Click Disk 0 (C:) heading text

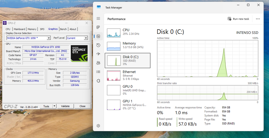[170, 32]
